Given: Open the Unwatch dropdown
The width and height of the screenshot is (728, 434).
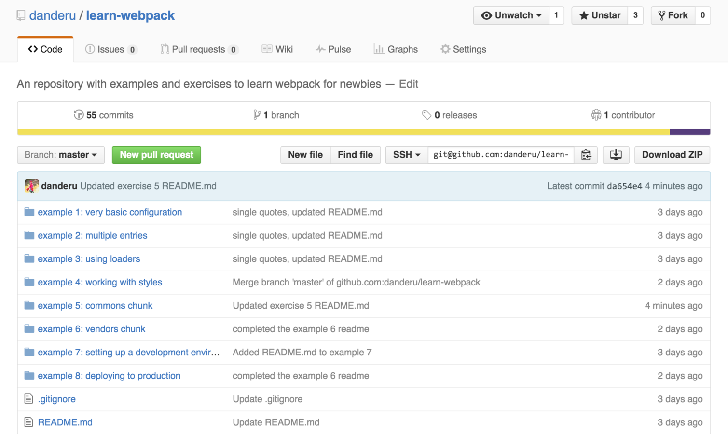Looking at the screenshot, I should coord(511,15).
